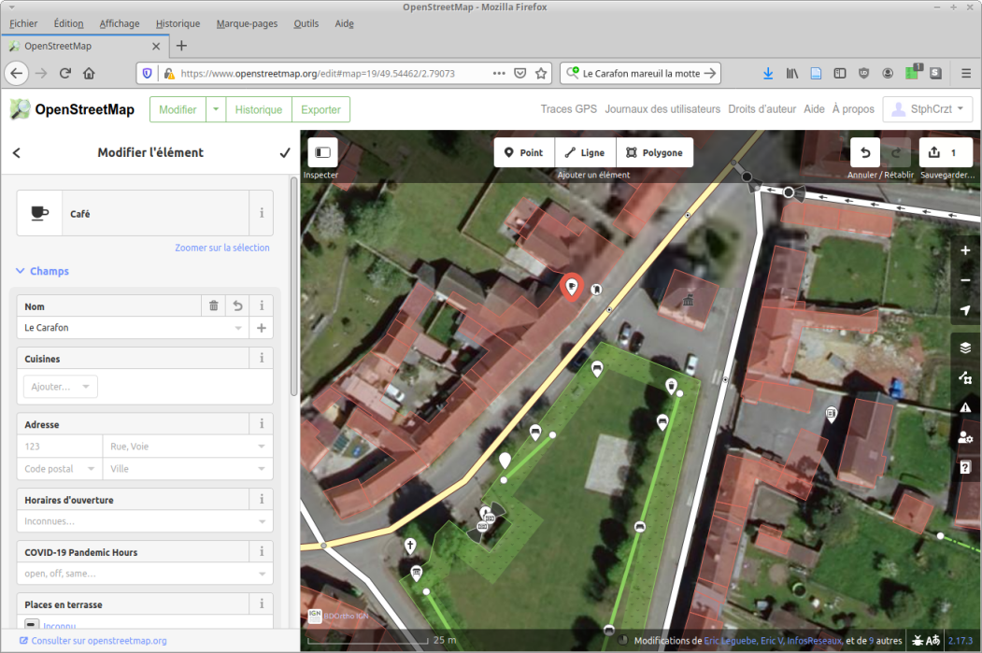Open the Cuisines Ajouter dropdown
Image resolution: width=982 pixels, height=653 pixels.
[61, 387]
